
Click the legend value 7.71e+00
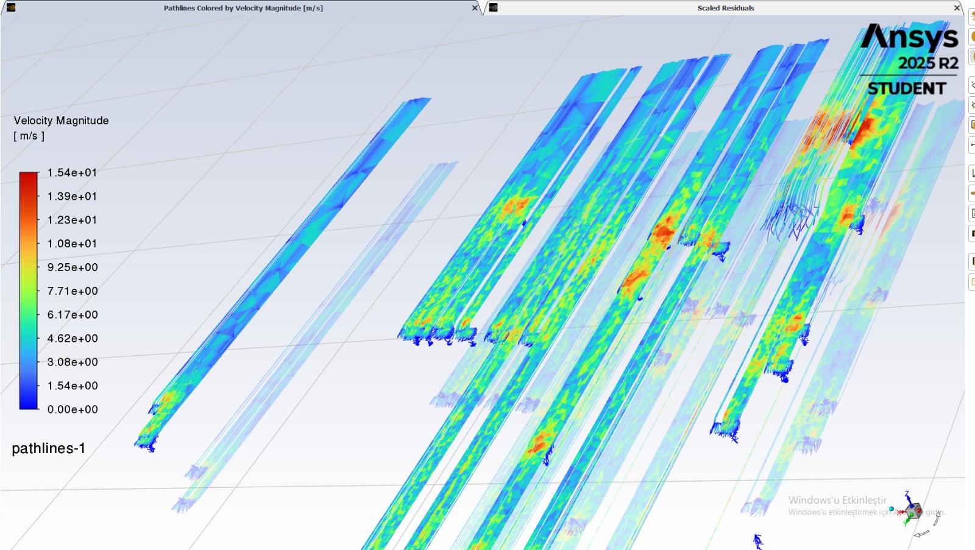coord(73,291)
